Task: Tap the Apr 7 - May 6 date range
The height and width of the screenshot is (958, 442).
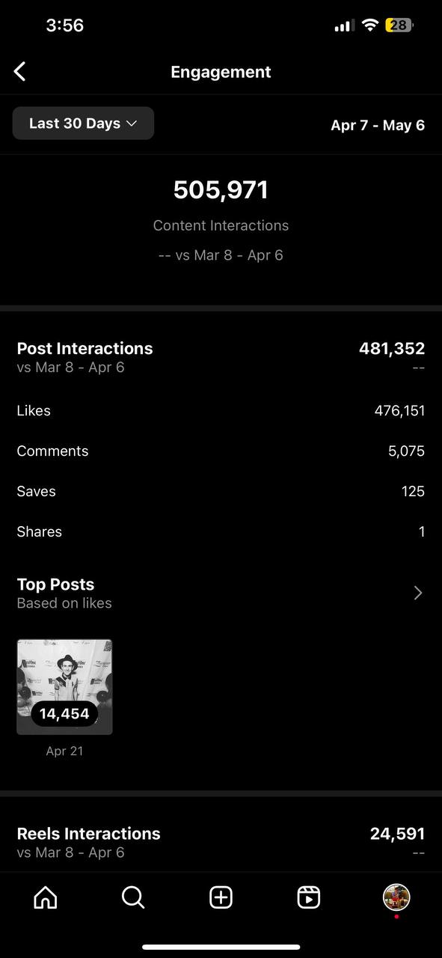Action: (x=378, y=125)
